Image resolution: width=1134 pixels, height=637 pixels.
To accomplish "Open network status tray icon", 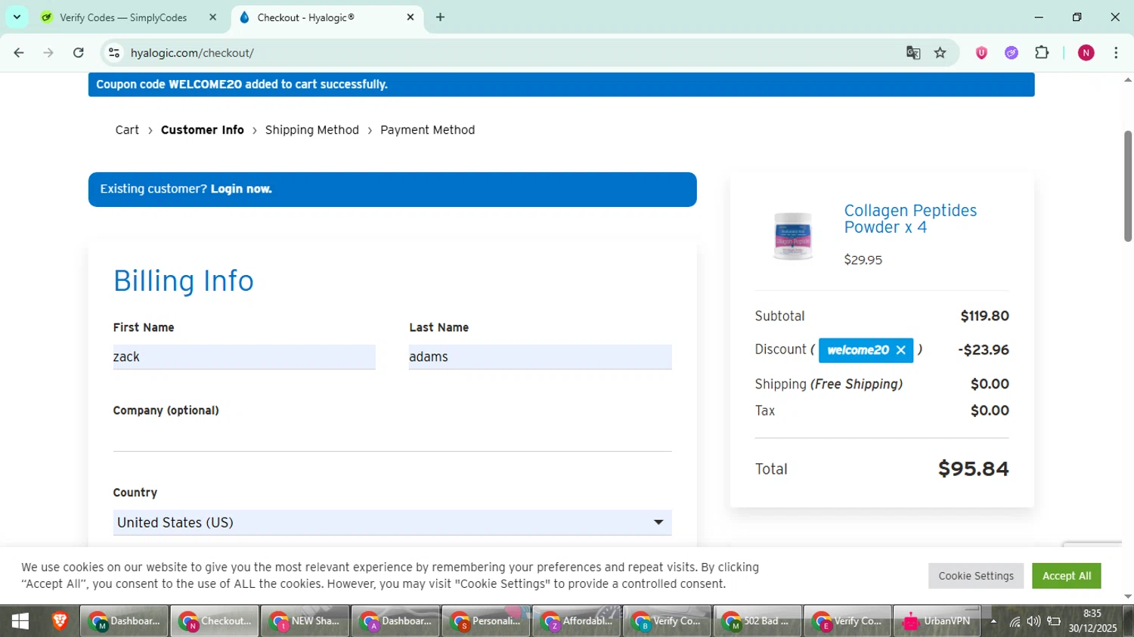I will pos(1015,622).
